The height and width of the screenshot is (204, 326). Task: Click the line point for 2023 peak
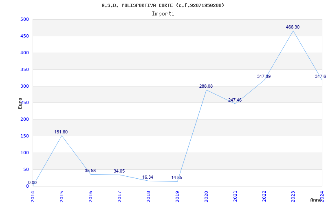293,31
